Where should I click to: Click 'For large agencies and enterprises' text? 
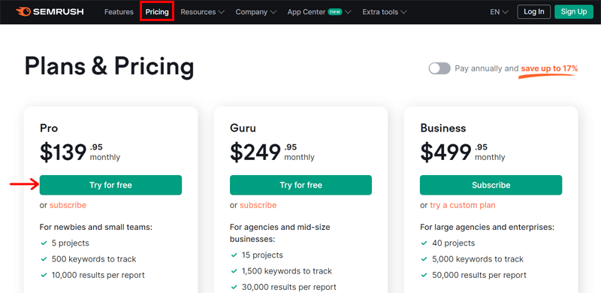pos(487,227)
